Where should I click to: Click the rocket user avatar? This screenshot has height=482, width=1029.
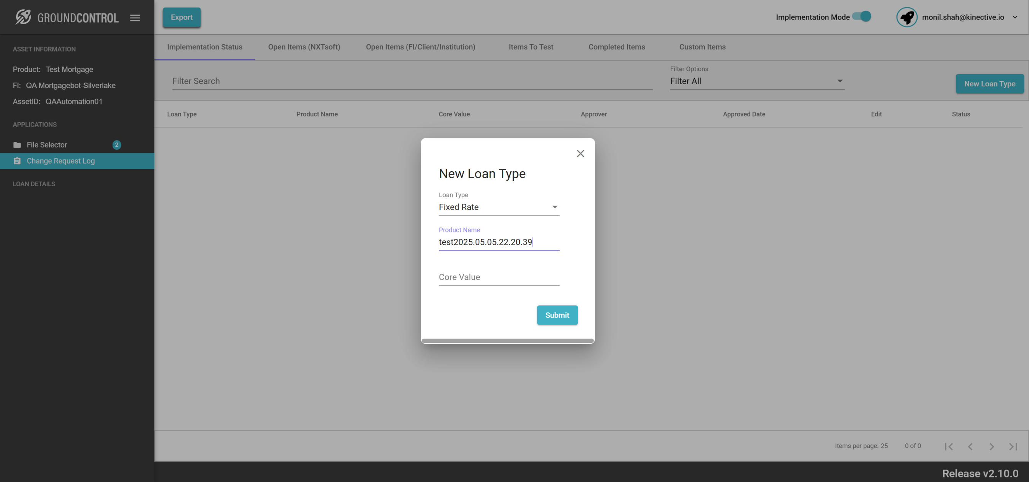point(906,17)
